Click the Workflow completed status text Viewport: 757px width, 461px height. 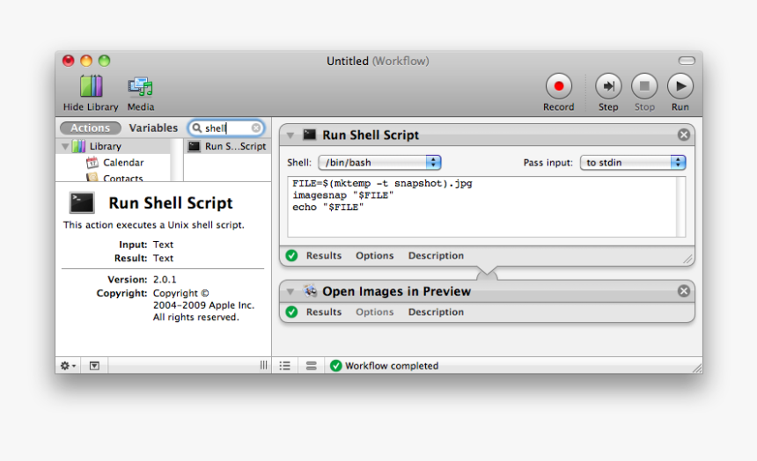click(392, 366)
